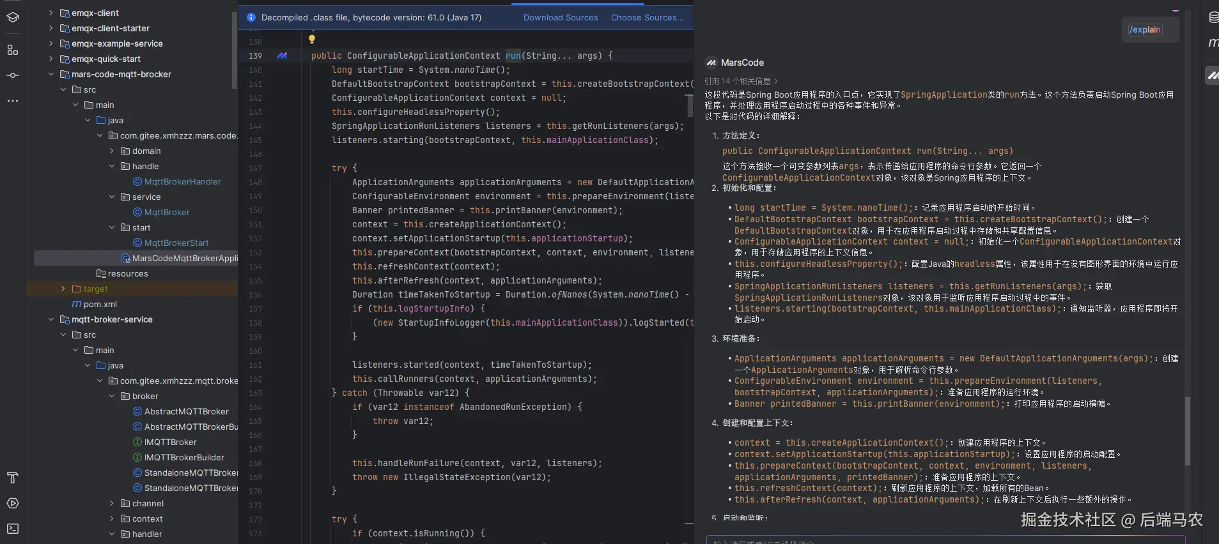Click the info icon in decompiled banner
1219x544 pixels.
[x=251, y=18]
